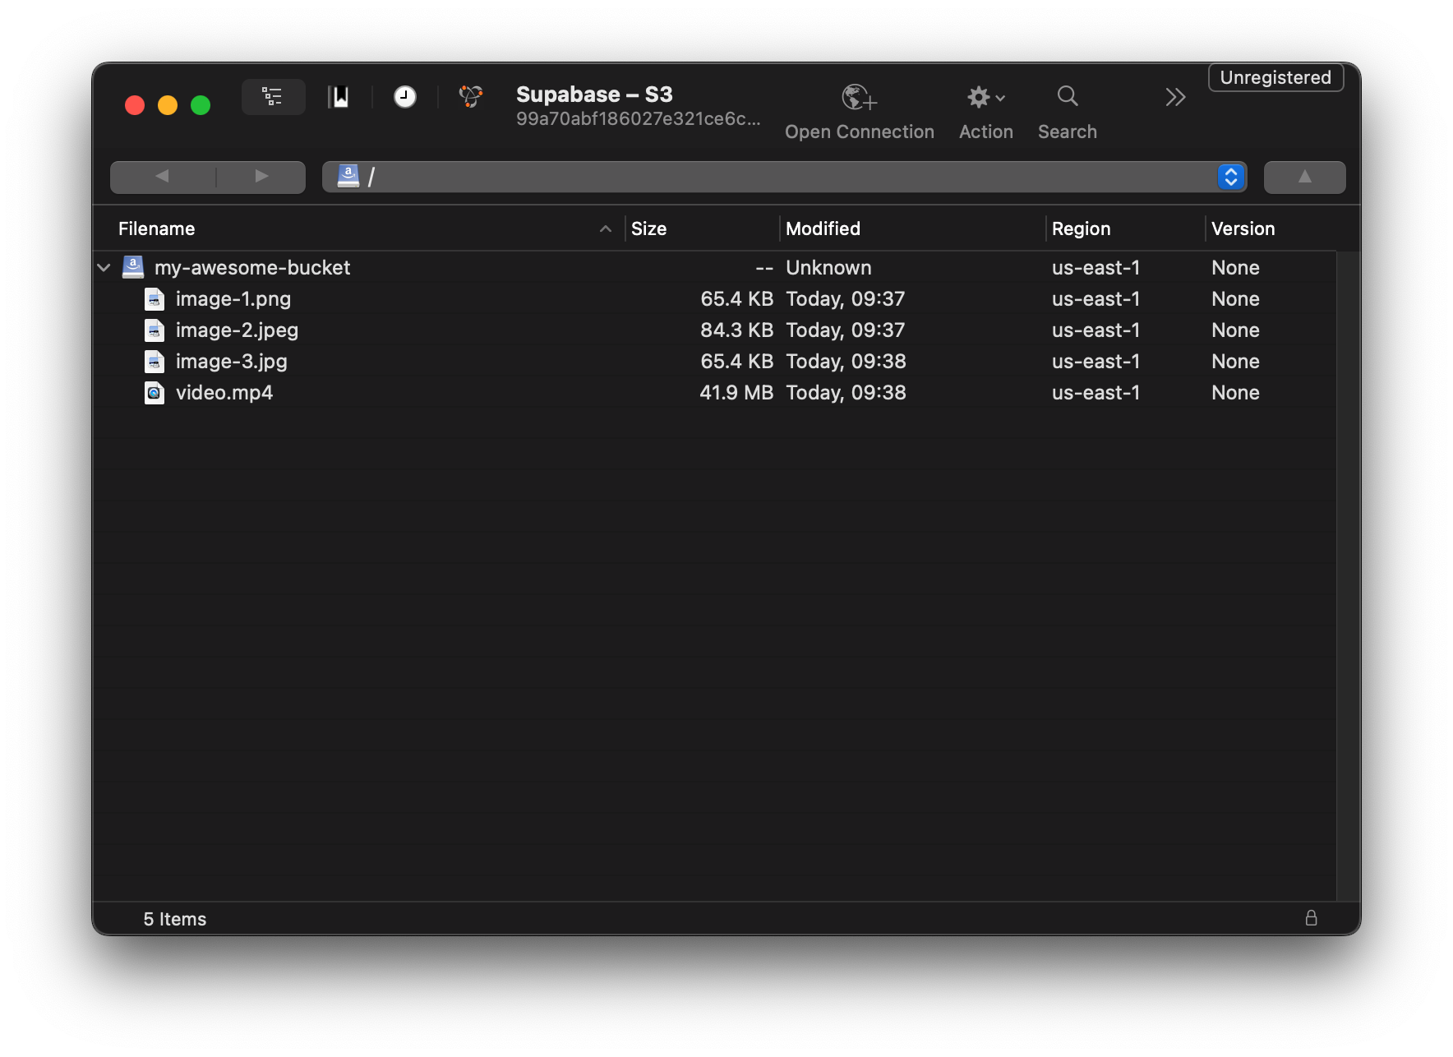The image size is (1453, 1057).
Task: Open the path dropdown selector
Action: pyautogui.click(x=1230, y=177)
